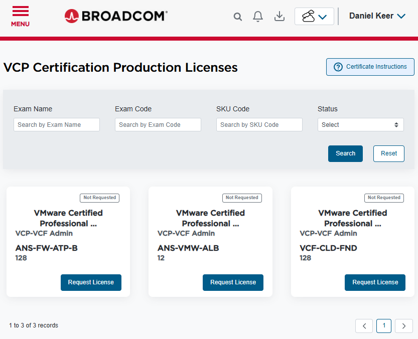Screen dimensions: 418x339
Task: Open Daniel Keer account menu
Action: [x=377, y=16]
